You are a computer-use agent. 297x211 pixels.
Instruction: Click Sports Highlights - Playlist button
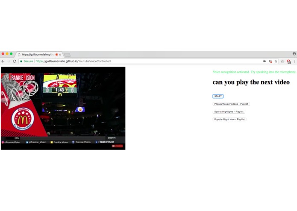pyautogui.click(x=229, y=111)
